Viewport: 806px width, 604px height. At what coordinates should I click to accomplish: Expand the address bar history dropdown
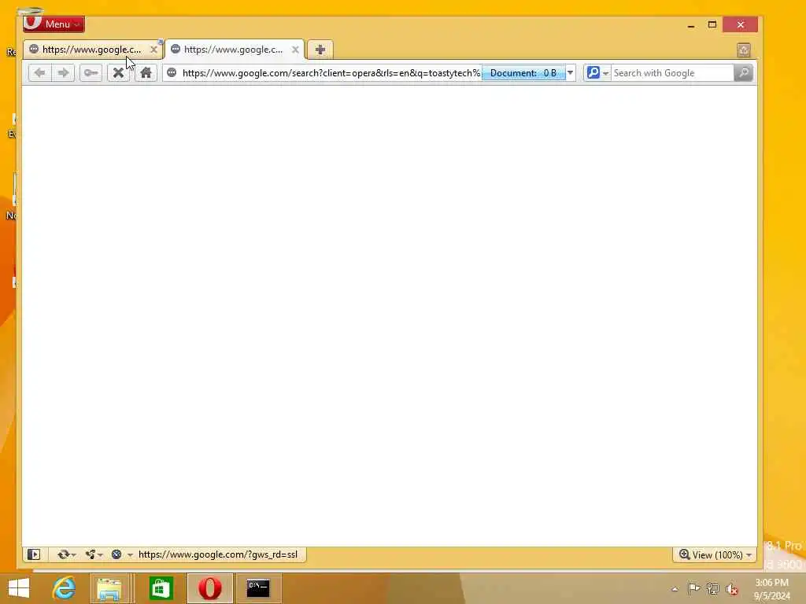[570, 73]
